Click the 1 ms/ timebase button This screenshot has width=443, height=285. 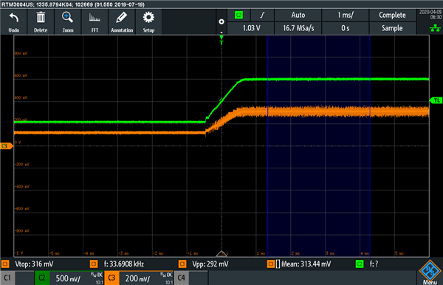tap(346, 15)
